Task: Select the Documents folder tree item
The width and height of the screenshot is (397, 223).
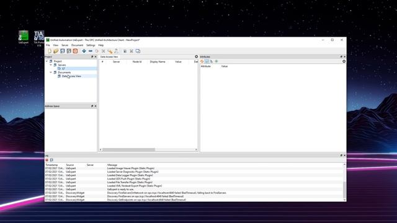Action: [x=65, y=72]
